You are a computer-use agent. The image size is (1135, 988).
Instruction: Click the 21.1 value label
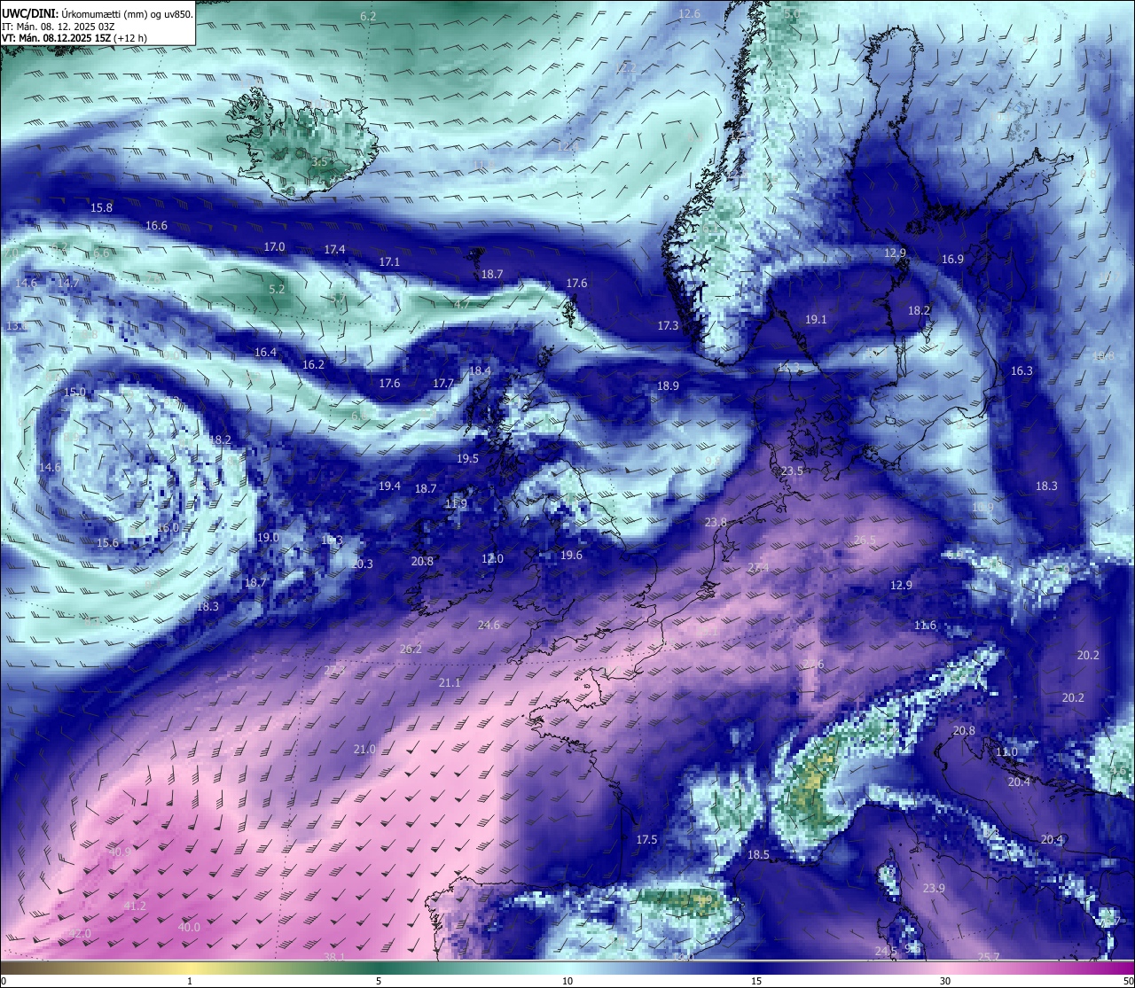450,682
